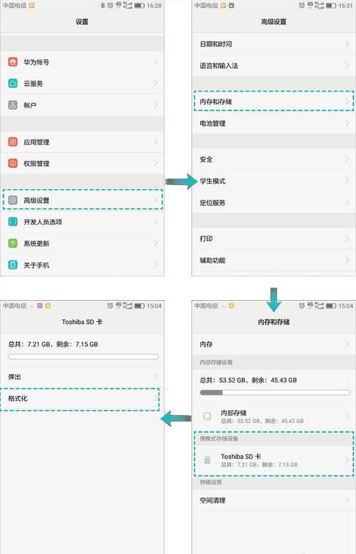Tap the developer options (开发人员选项) icon
The image size is (356, 554).
(12, 222)
